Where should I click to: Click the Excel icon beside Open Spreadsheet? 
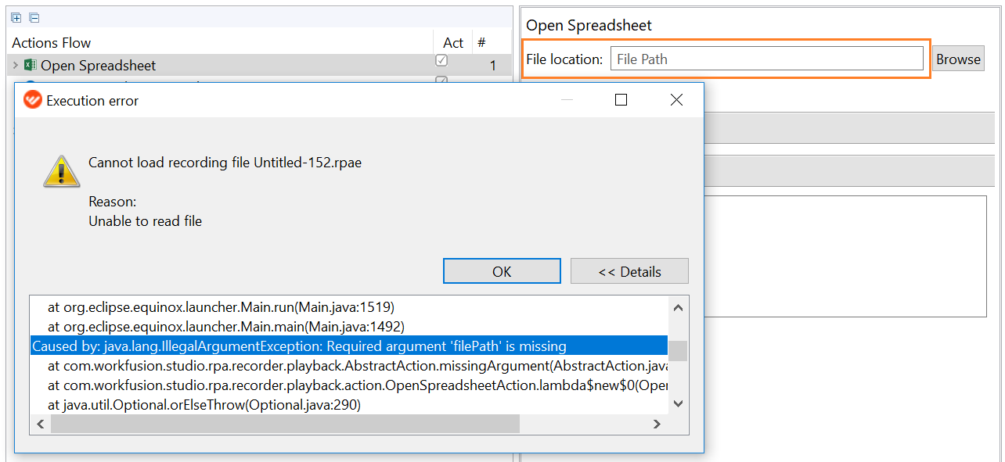point(31,65)
